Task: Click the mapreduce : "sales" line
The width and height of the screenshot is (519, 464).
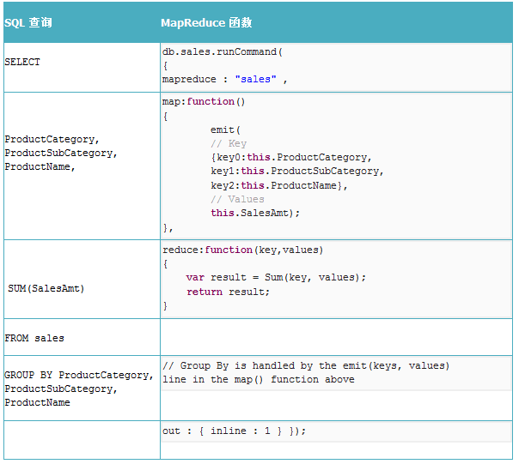Action: point(224,79)
